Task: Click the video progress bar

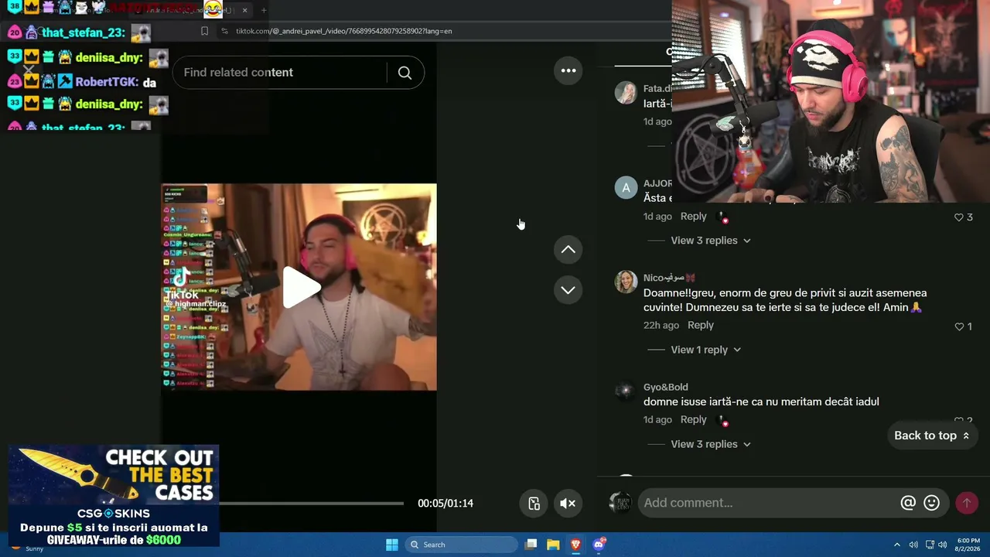Action: click(x=311, y=504)
